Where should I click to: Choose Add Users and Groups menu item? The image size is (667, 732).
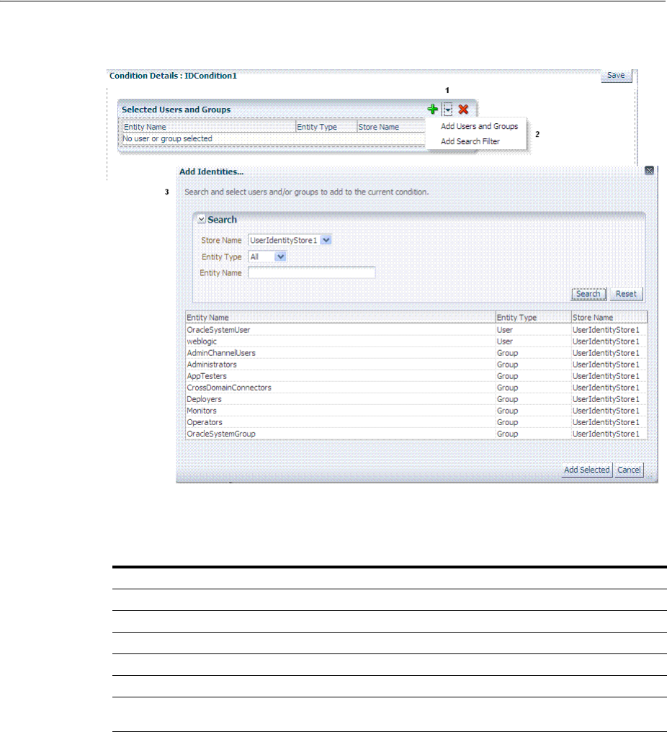tap(480, 126)
